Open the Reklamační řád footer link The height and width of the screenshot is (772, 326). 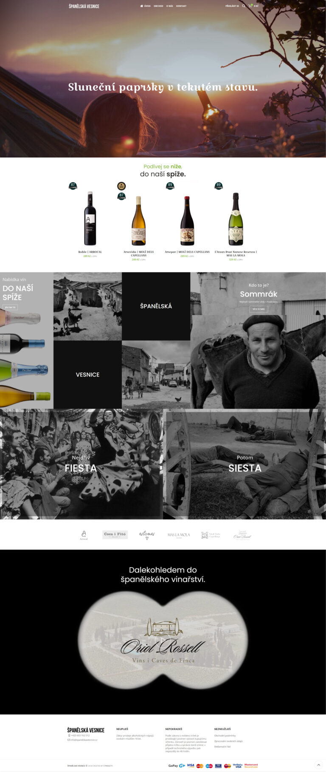222,747
